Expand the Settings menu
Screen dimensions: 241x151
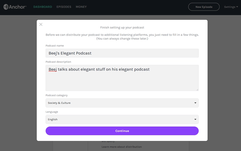click(229, 7)
